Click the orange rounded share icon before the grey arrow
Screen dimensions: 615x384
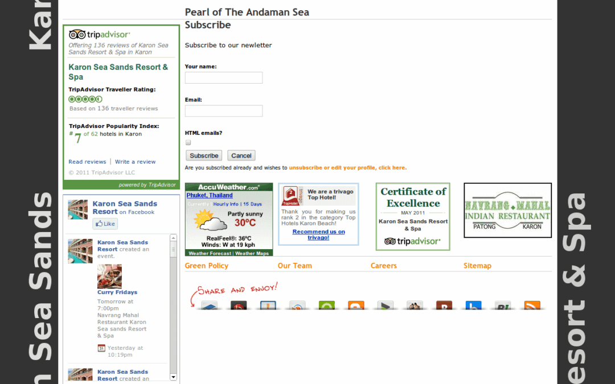click(x=356, y=305)
